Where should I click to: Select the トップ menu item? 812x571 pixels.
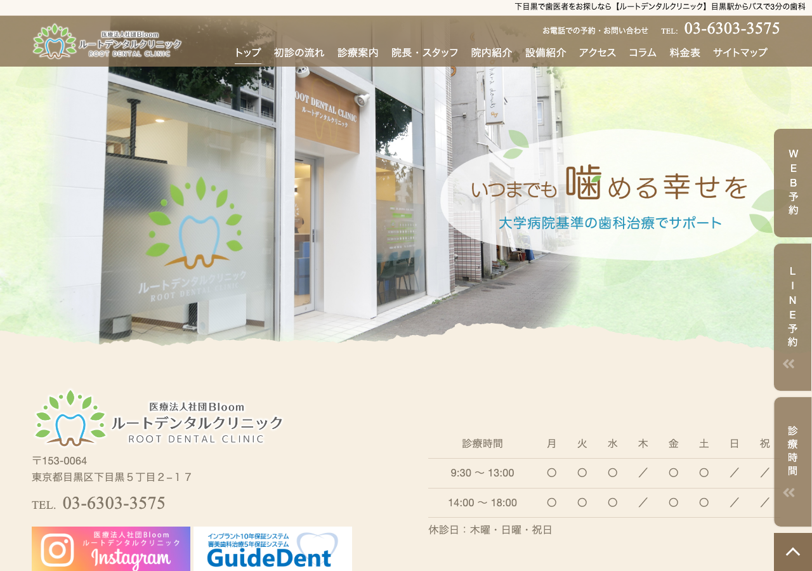(x=247, y=53)
